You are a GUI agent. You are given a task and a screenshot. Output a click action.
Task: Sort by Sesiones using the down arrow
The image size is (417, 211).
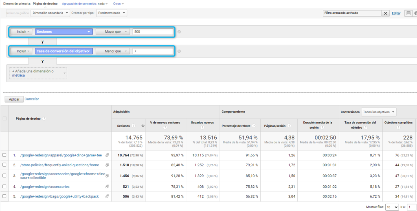click(x=143, y=125)
